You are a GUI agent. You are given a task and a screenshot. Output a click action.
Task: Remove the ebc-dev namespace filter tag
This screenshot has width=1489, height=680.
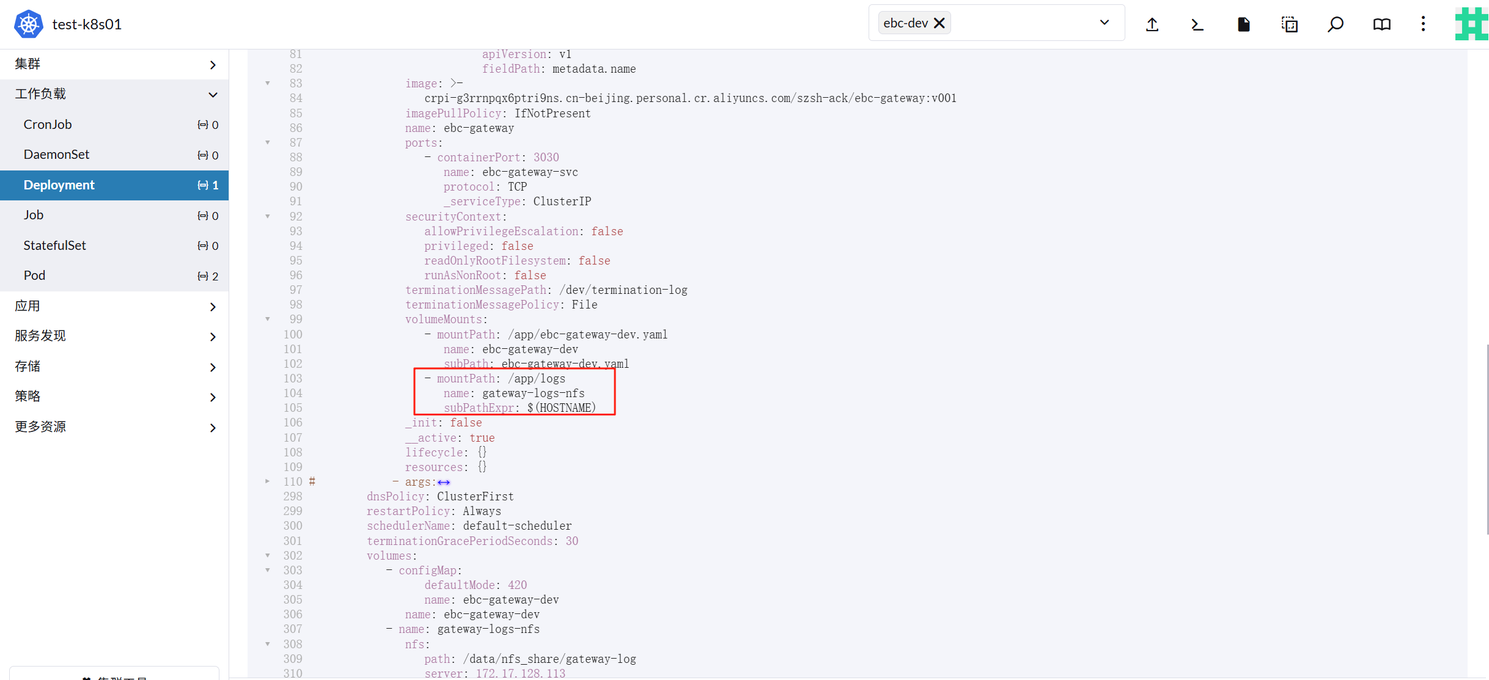coord(939,23)
